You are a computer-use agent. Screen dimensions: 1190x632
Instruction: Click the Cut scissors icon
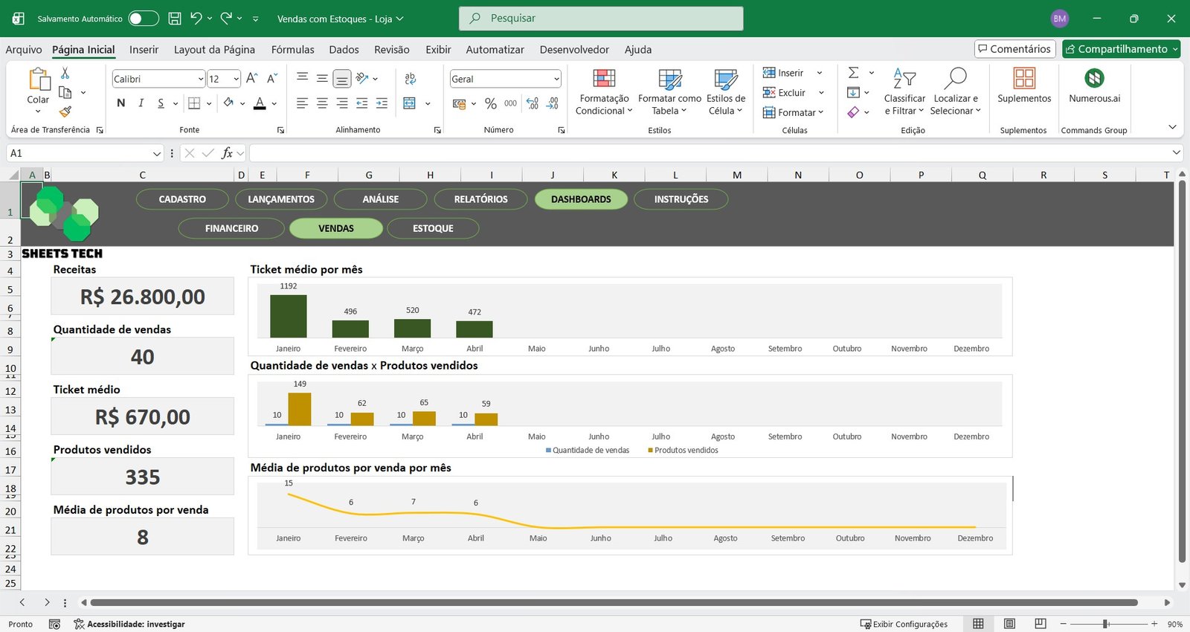tap(65, 73)
